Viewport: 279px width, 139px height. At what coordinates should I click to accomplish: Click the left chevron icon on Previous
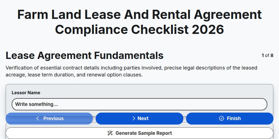pyautogui.click(x=38, y=118)
